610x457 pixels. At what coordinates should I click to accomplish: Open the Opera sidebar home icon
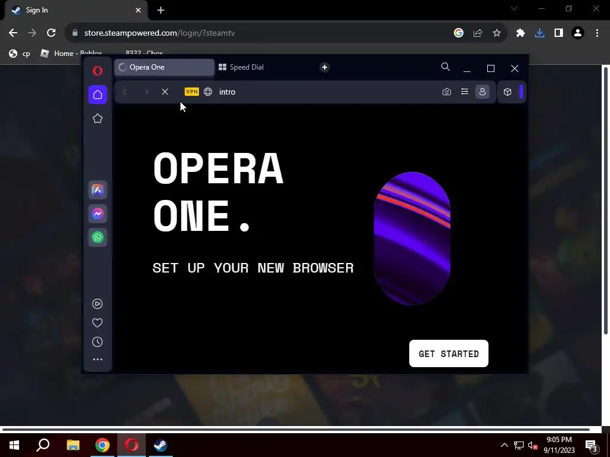98,95
